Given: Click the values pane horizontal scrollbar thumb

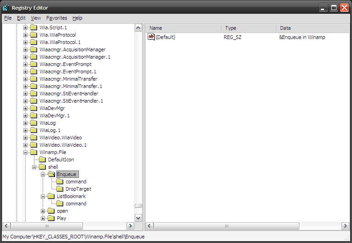Looking at the screenshot, I should tap(226, 226).
